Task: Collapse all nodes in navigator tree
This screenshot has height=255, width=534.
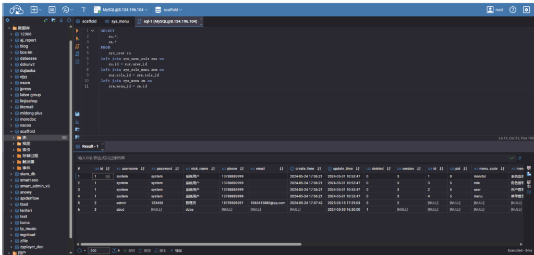Action: 62,20
